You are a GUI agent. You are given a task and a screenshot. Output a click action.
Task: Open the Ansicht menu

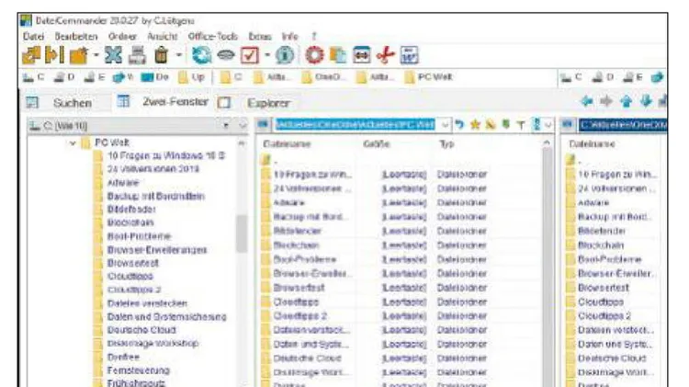pos(162,37)
